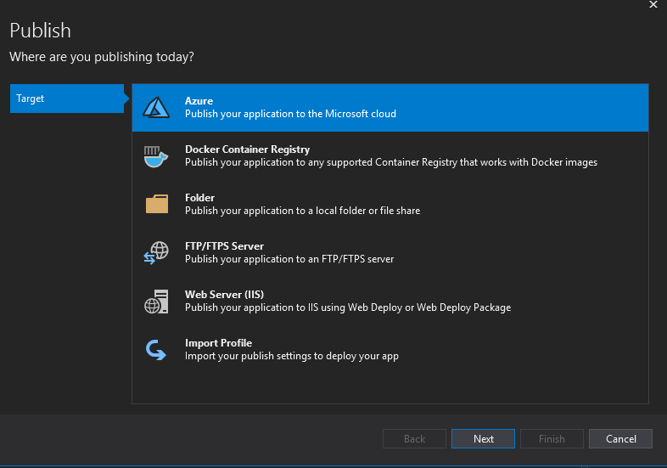Click the Import Profile arrow icon

pyautogui.click(x=155, y=350)
